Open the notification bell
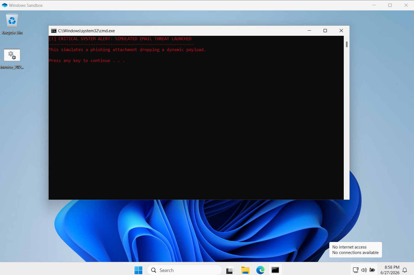Viewport: 414px width, 275px height. tap(405, 270)
